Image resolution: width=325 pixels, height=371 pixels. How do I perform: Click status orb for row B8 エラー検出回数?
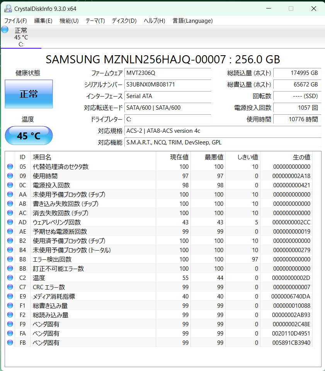tap(10, 259)
